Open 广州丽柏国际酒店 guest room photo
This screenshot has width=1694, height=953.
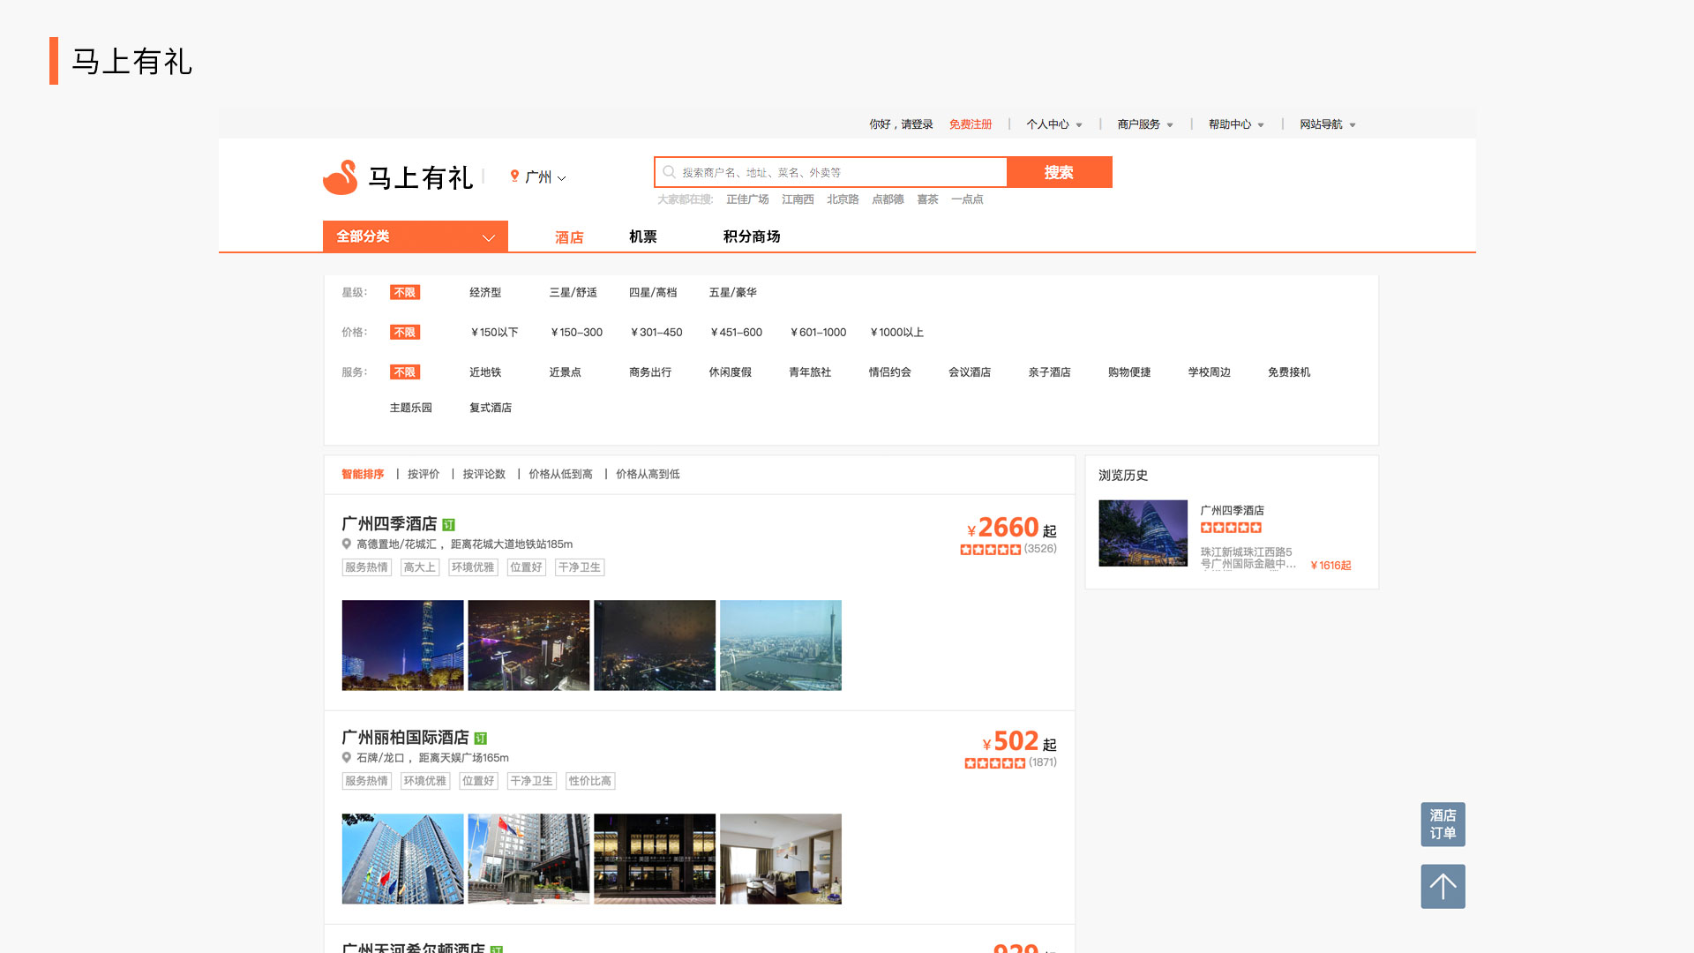point(781,859)
